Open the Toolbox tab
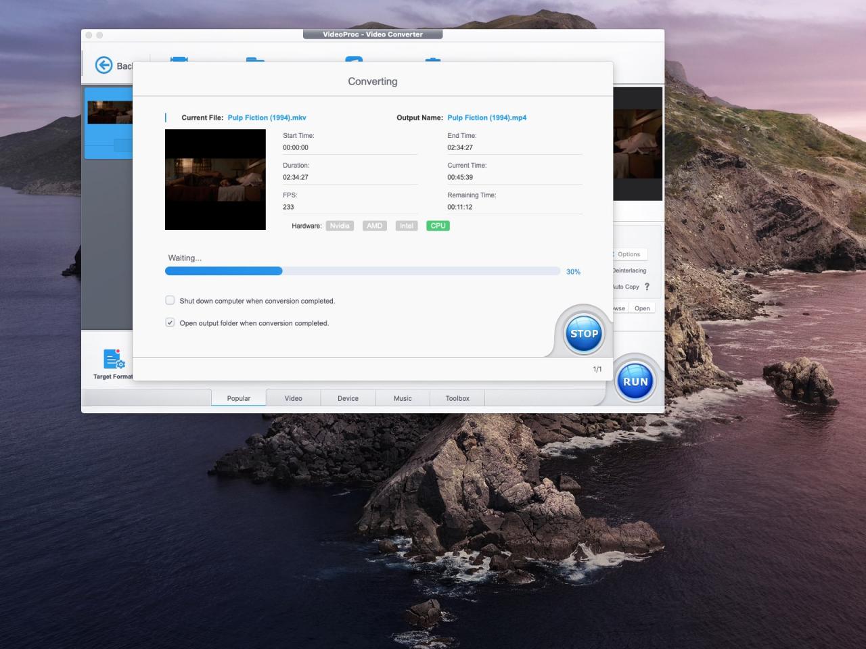This screenshot has width=866, height=649. point(457,398)
